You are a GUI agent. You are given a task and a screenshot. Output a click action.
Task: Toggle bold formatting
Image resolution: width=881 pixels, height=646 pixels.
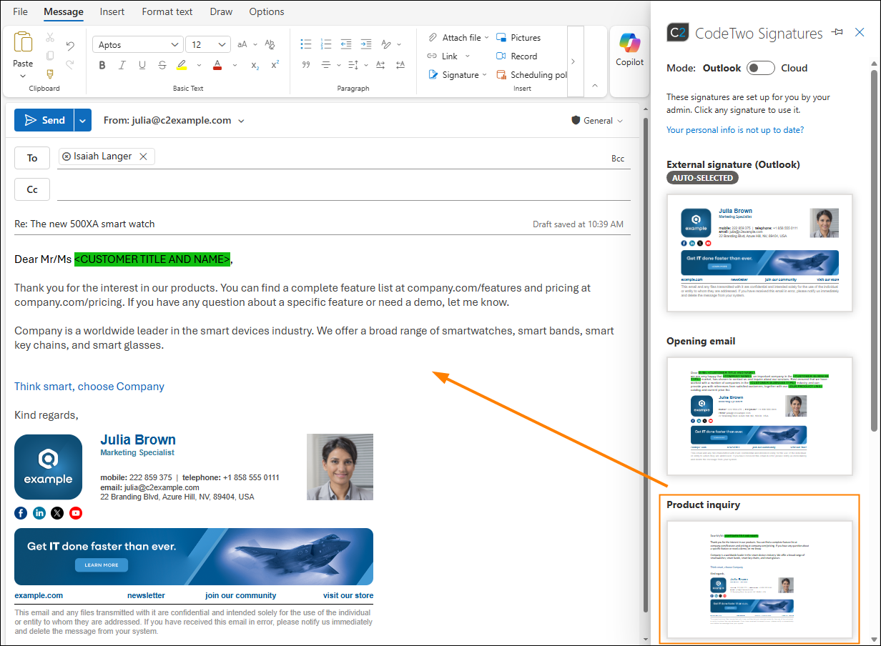point(102,65)
